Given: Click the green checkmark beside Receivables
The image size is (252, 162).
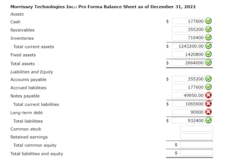Looking at the screenshot, I should pyautogui.click(x=208, y=29).
